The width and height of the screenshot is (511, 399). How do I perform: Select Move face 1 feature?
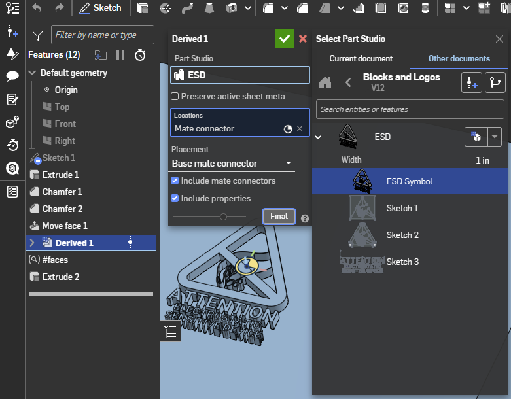tap(65, 226)
